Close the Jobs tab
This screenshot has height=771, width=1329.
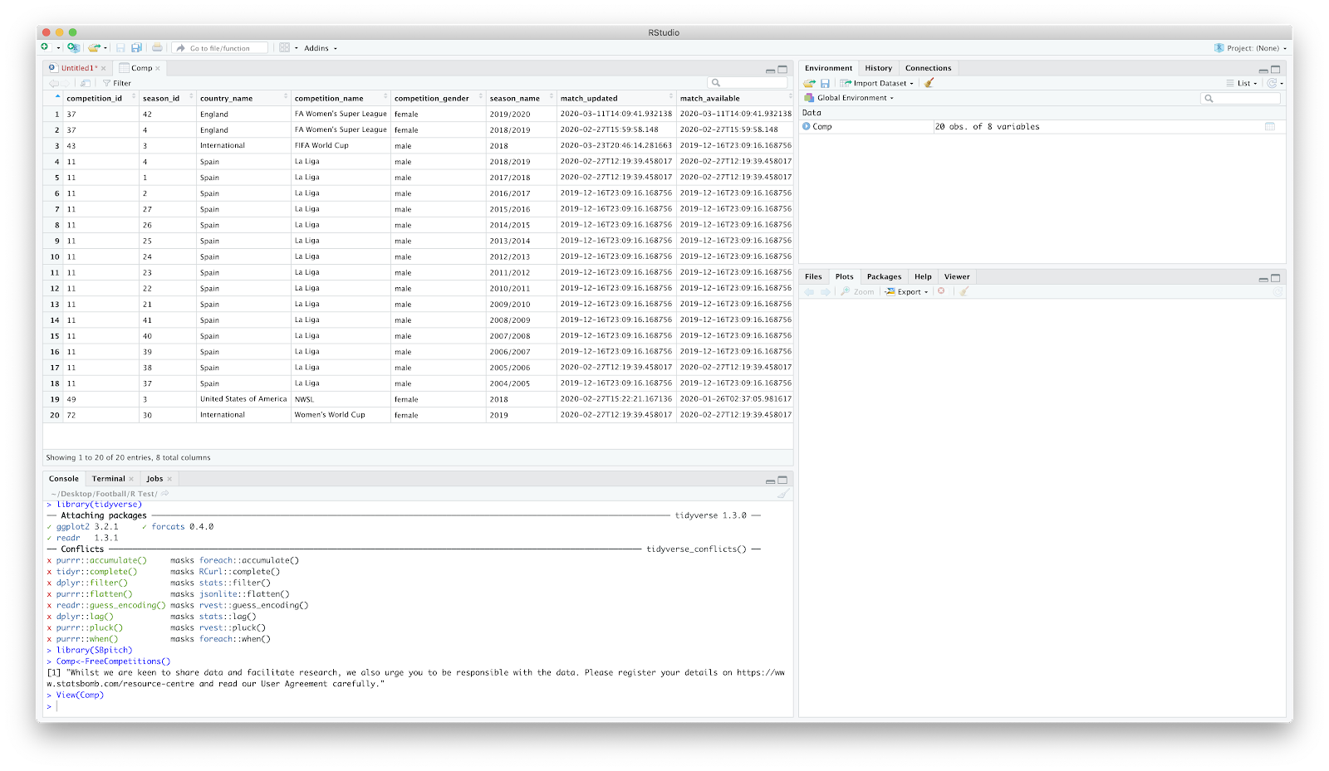[169, 479]
